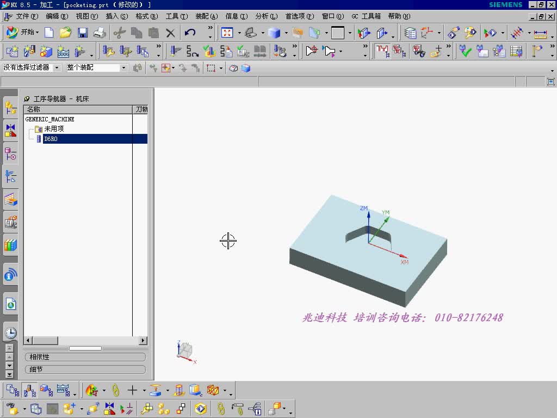The image size is (557, 418).
Task: Click the view triad in the viewport corner
Action: pyautogui.click(x=186, y=352)
